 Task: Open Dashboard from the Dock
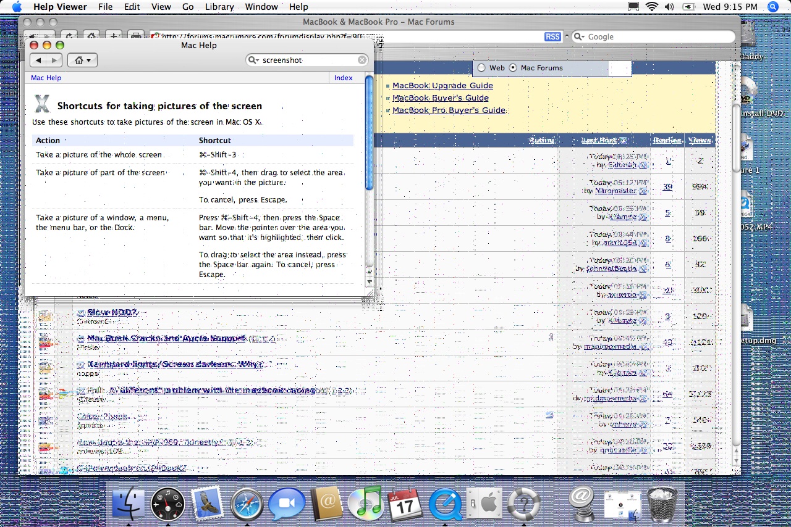tap(168, 504)
